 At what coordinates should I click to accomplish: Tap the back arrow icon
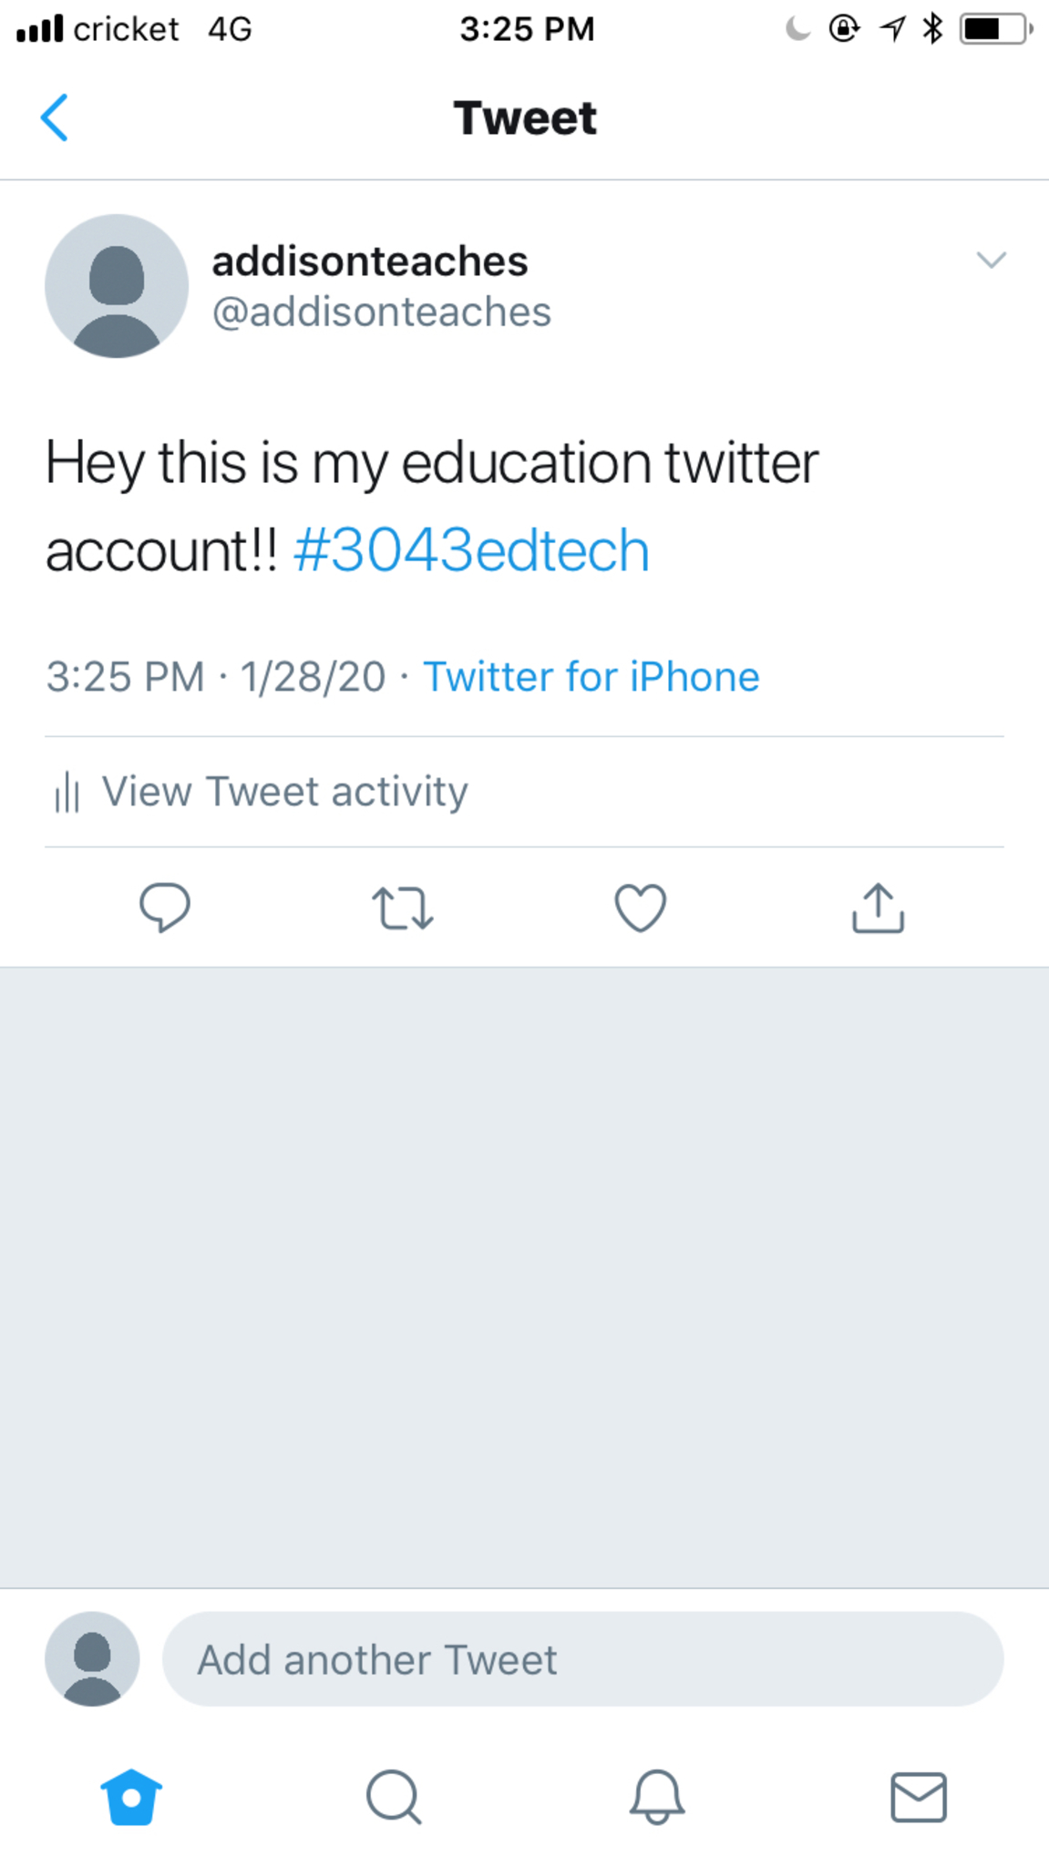click(x=55, y=118)
